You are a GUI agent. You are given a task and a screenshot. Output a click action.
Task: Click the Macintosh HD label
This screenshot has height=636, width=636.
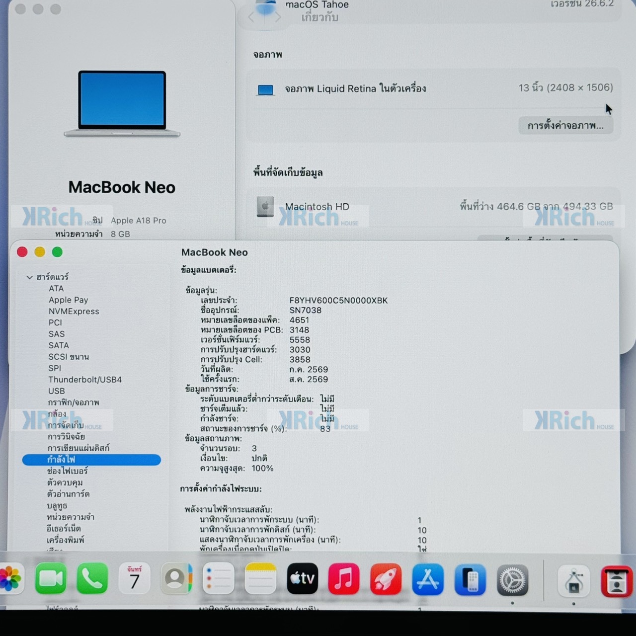click(x=317, y=207)
